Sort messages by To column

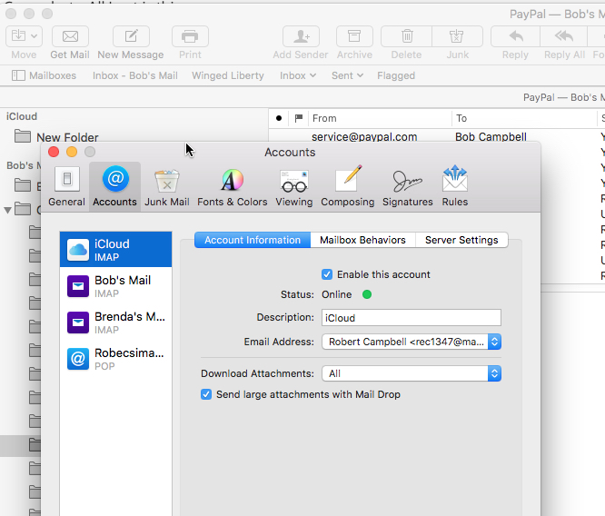(x=524, y=118)
